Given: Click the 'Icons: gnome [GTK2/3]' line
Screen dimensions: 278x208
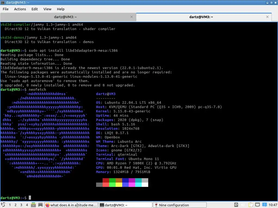Looking at the screenshot, I should coord(119,150).
